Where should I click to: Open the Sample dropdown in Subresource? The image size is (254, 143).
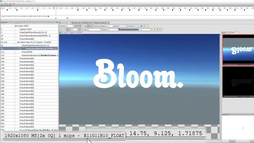coord(110,26)
